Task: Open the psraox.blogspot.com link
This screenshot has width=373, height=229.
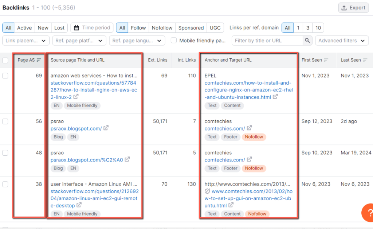Action: (77, 128)
